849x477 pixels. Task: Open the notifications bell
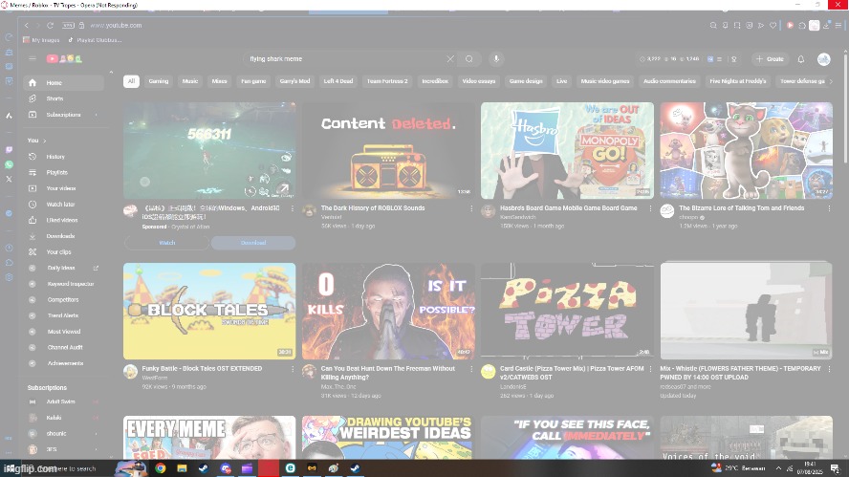801,59
